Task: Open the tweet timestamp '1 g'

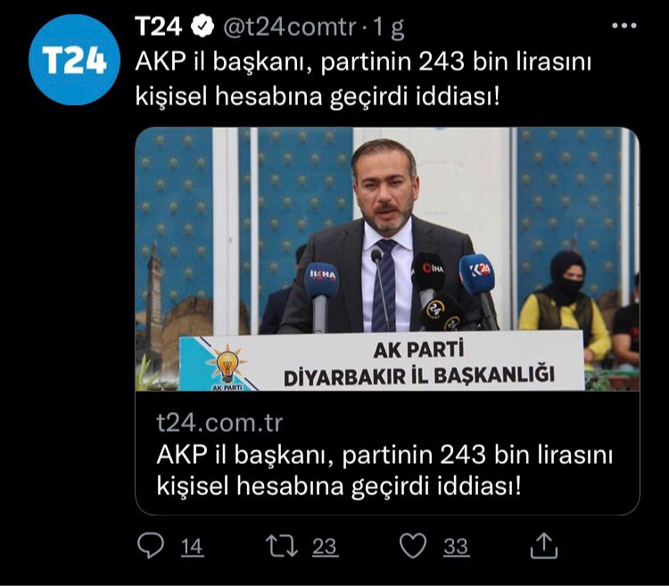Action: (x=389, y=29)
